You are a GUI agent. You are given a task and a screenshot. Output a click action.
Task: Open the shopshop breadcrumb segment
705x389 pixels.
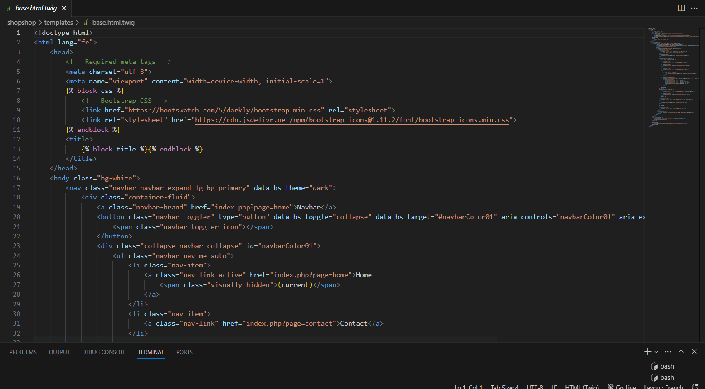21,23
